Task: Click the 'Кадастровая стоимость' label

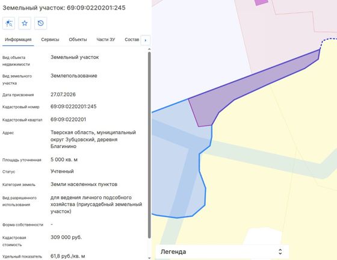Action: click(14, 241)
